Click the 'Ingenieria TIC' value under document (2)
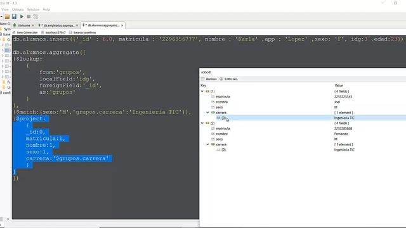 (x=344, y=149)
